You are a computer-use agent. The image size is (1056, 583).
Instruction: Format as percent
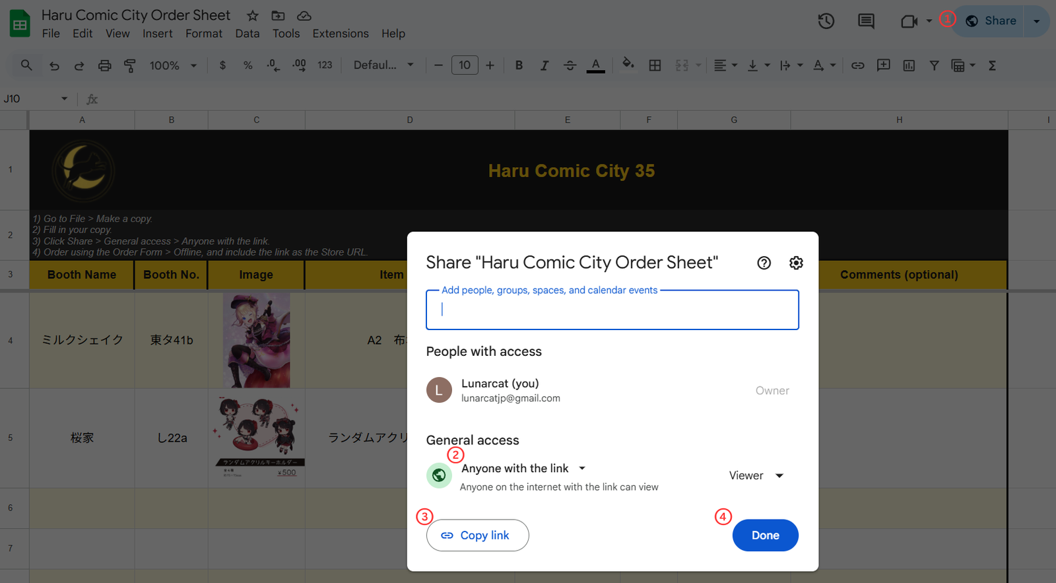[x=248, y=65]
